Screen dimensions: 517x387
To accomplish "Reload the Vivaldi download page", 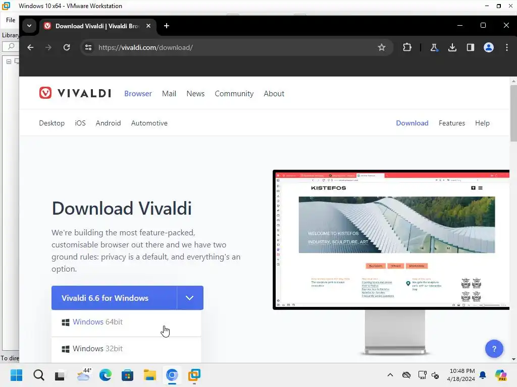I will 67,47.
